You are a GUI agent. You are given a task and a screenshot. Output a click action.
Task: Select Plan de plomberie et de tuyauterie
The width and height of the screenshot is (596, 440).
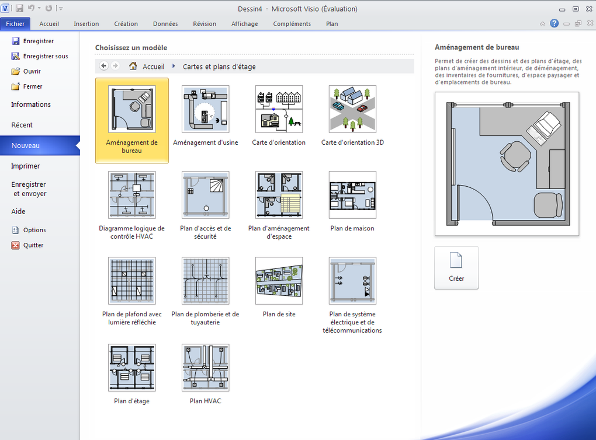click(x=205, y=281)
